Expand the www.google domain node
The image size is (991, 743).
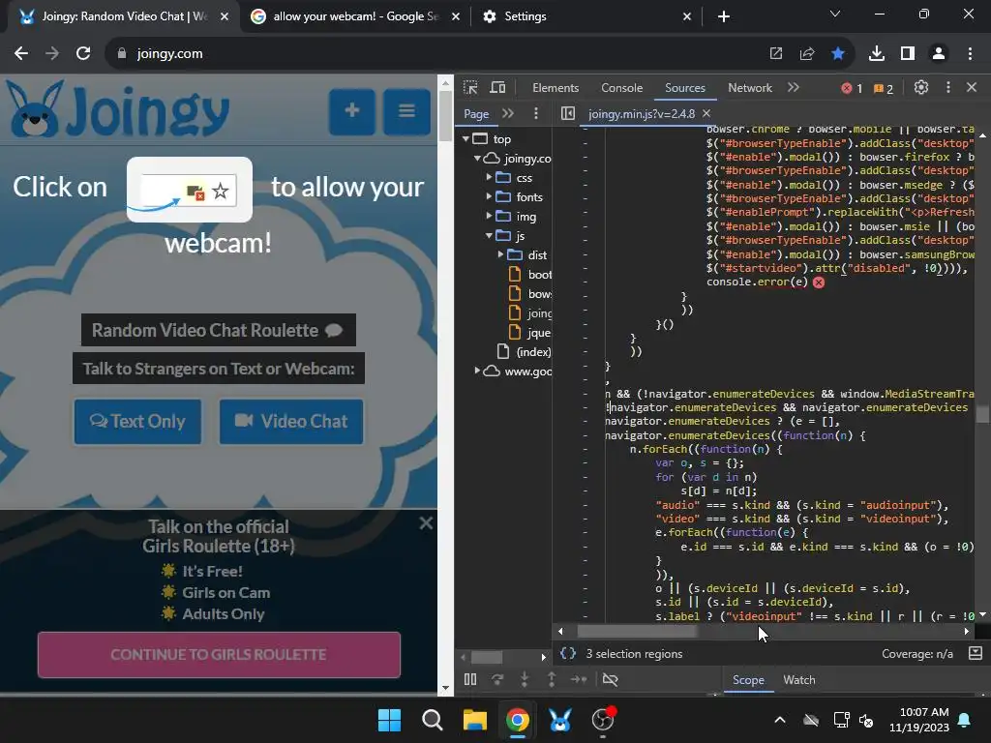pos(478,371)
